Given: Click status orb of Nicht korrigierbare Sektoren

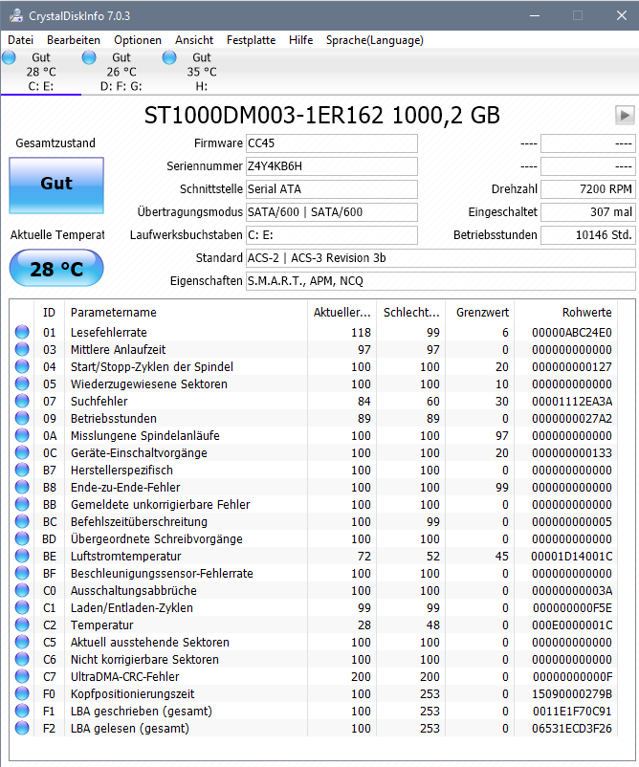Looking at the screenshot, I should tap(22, 659).
